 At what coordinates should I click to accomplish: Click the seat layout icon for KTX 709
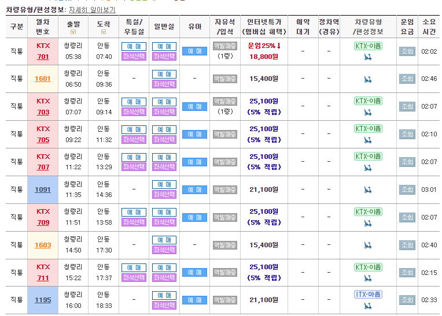click(367, 224)
